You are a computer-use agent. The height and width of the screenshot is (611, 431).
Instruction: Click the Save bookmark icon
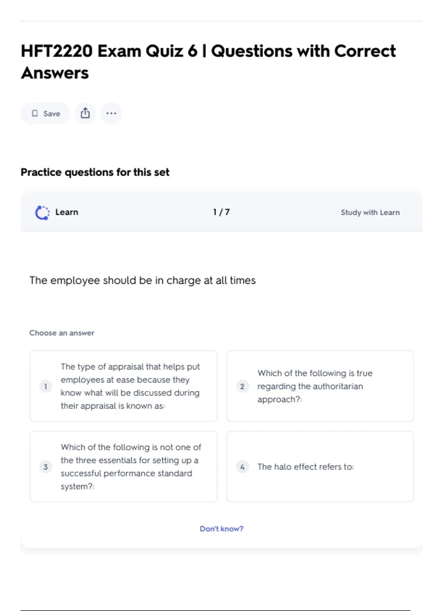click(x=35, y=114)
